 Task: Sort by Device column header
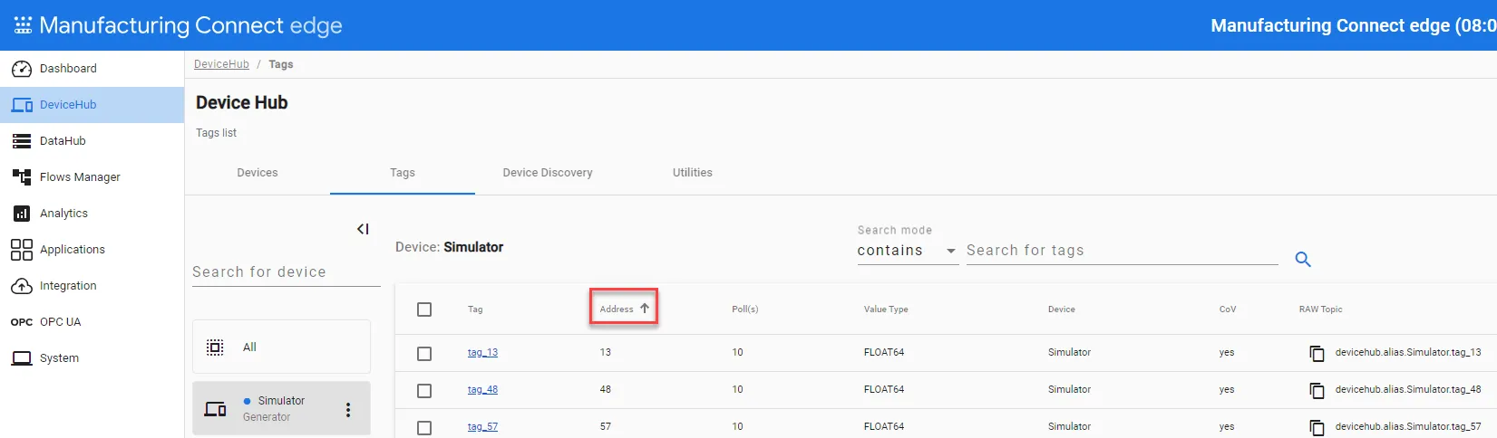coord(1062,309)
